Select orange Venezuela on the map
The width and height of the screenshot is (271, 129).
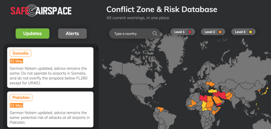click(160, 109)
